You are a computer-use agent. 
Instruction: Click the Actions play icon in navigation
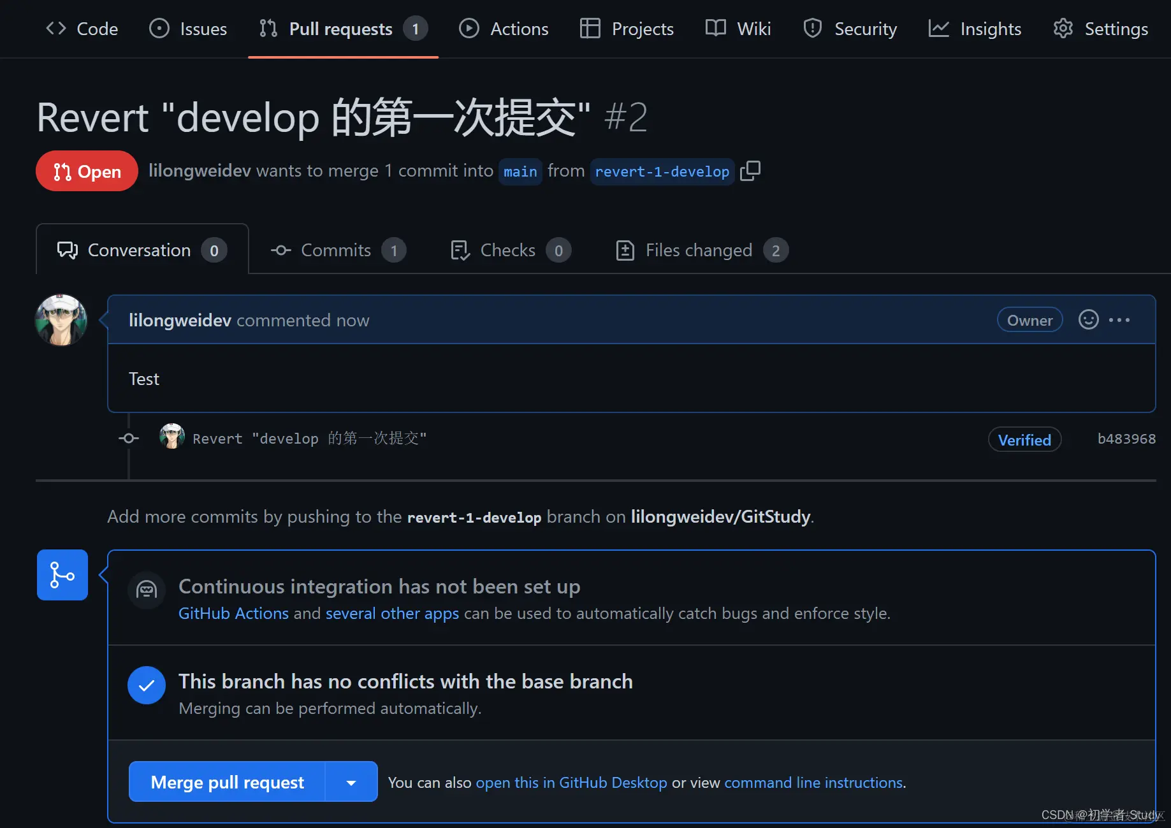point(469,28)
